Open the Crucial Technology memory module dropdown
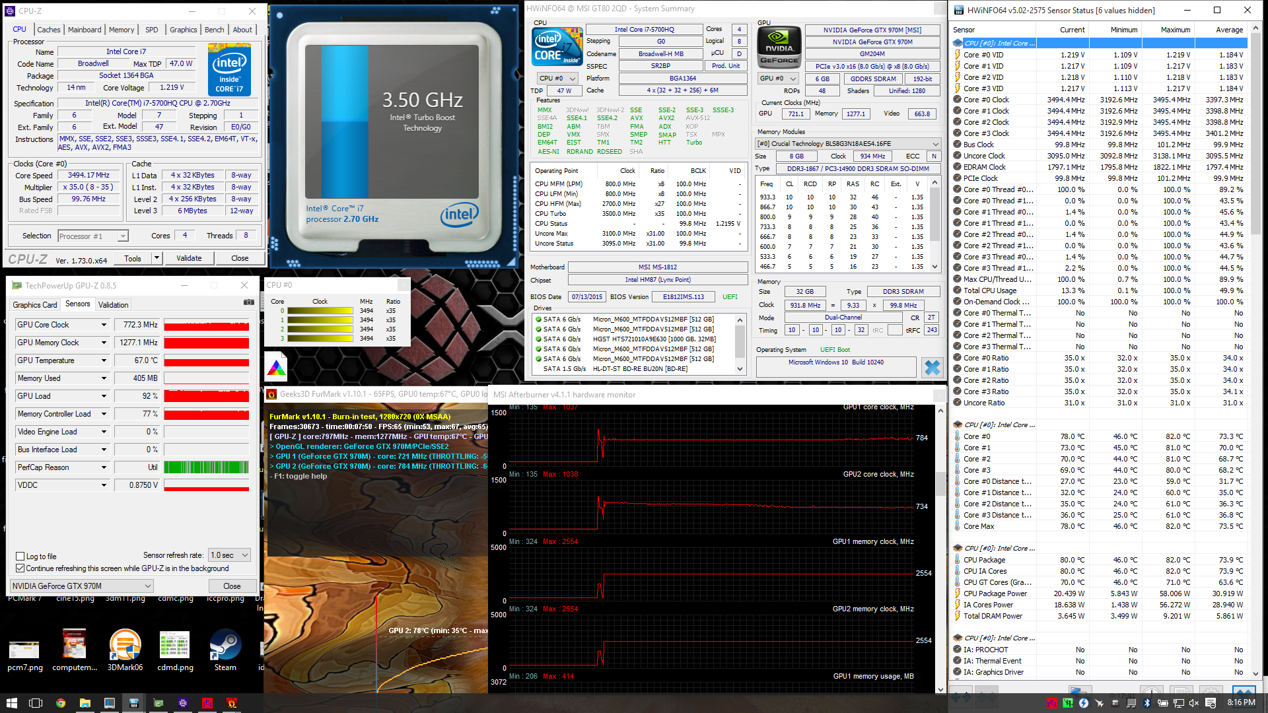 point(848,143)
